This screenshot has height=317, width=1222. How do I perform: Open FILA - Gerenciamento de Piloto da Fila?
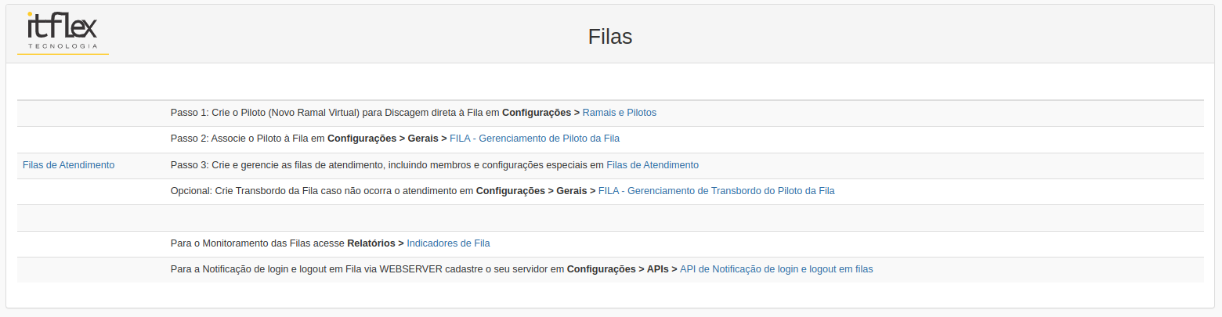[534, 139]
